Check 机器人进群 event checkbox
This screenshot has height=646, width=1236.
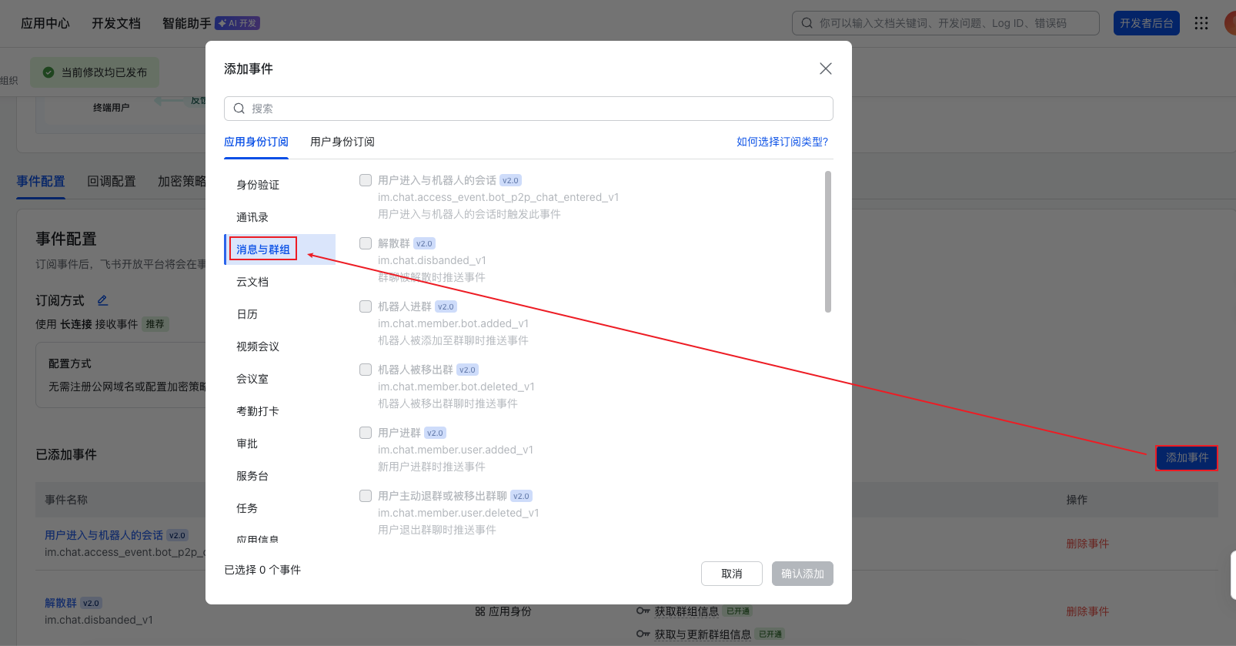tap(366, 306)
